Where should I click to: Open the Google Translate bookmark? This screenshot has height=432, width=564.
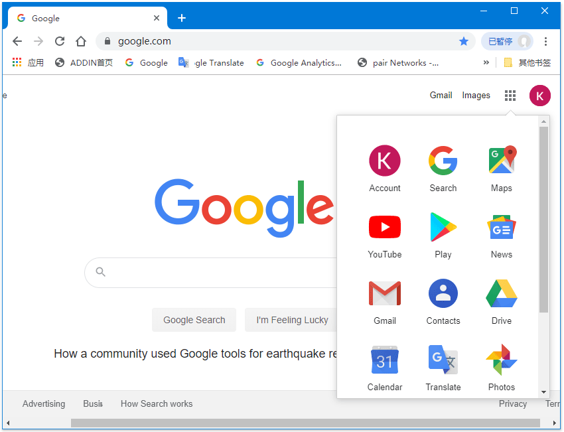click(211, 62)
